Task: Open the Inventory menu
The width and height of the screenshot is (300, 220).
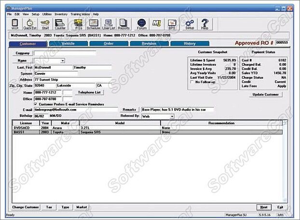Action: (x=61, y=14)
